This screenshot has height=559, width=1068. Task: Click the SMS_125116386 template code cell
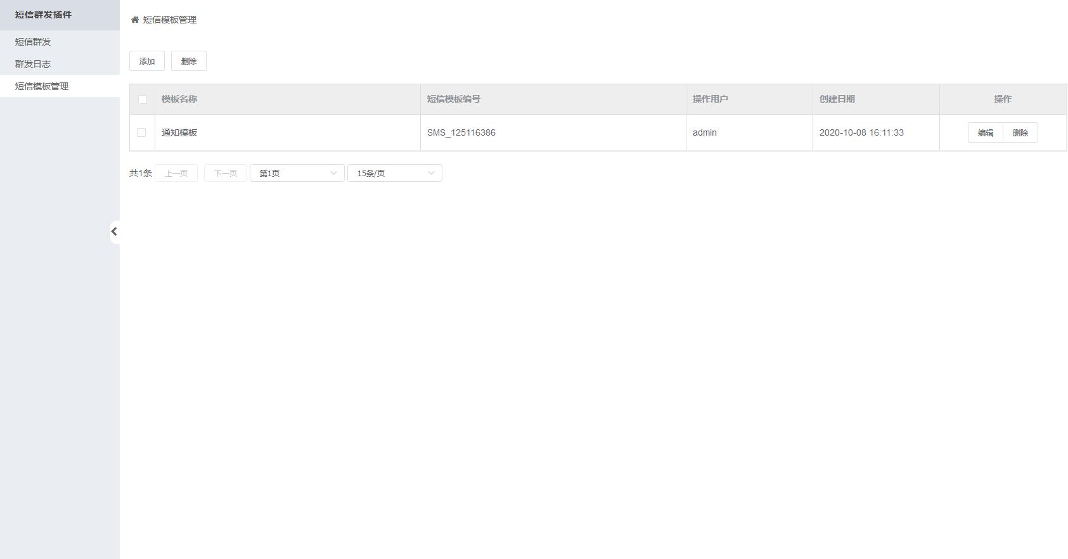click(553, 132)
